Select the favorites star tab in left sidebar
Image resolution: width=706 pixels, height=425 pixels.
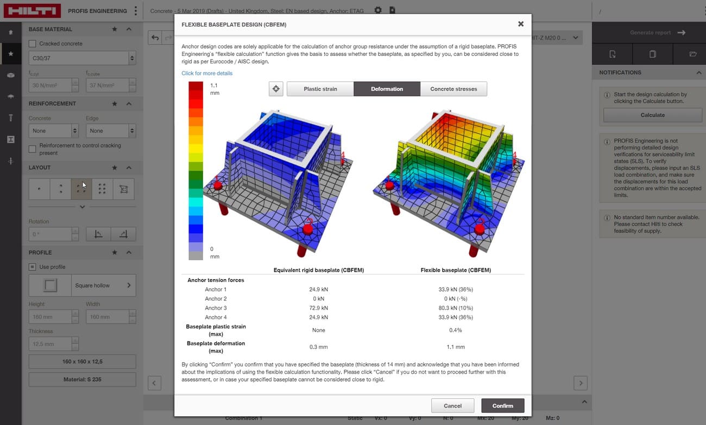[x=10, y=54]
